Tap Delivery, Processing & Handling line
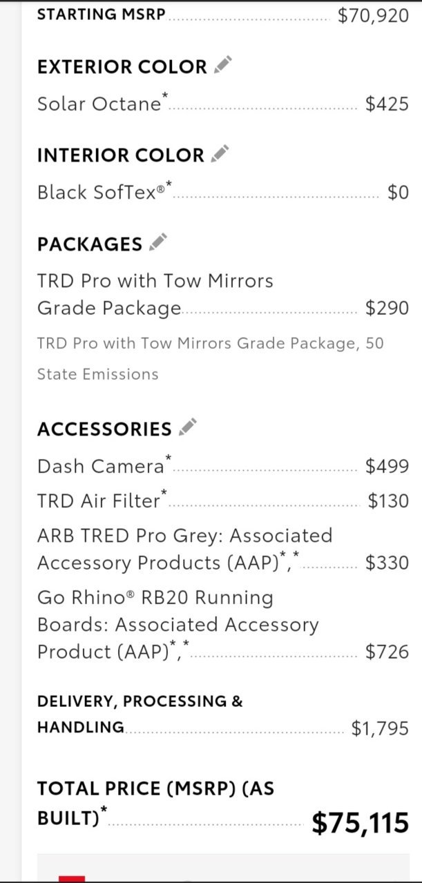The width and height of the screenshot is (422, 883). click(x=222, y=715)
